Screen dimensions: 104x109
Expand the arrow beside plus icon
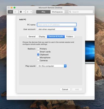coord(31,12)
